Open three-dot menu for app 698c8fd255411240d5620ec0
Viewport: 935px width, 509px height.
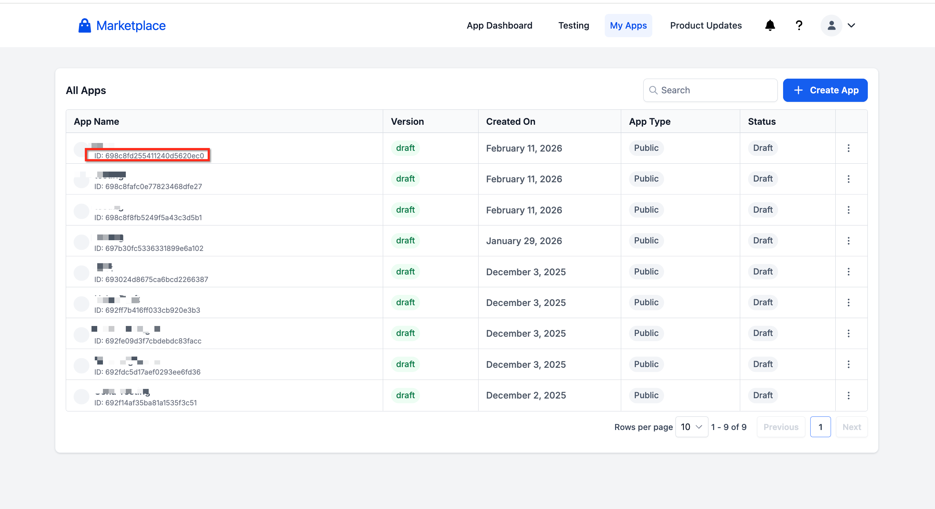point(848,148)
